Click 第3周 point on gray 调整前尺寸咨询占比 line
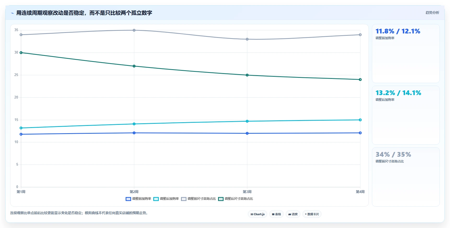The image size is (450, 228). click(247, 39)
